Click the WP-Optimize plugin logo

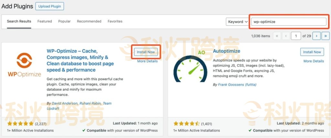24,65
